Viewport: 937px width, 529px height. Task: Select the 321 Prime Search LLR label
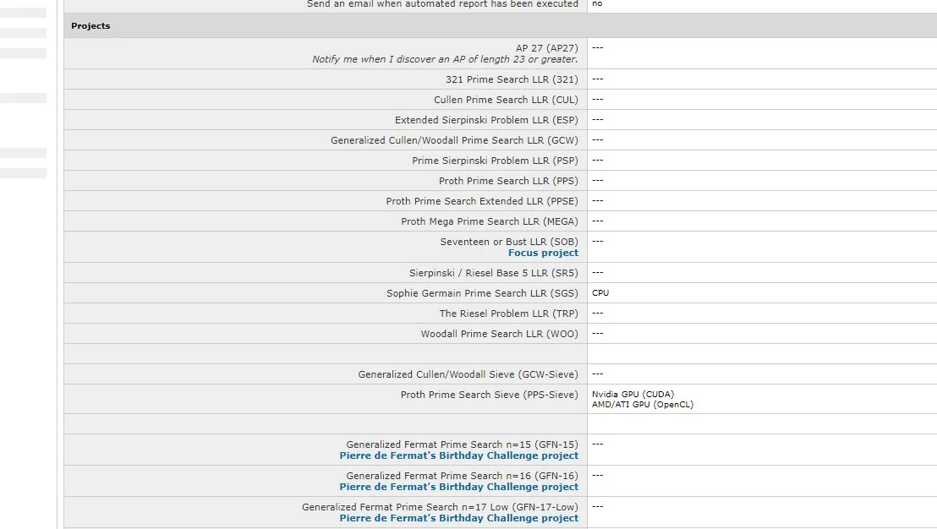(x=512, y=79)
